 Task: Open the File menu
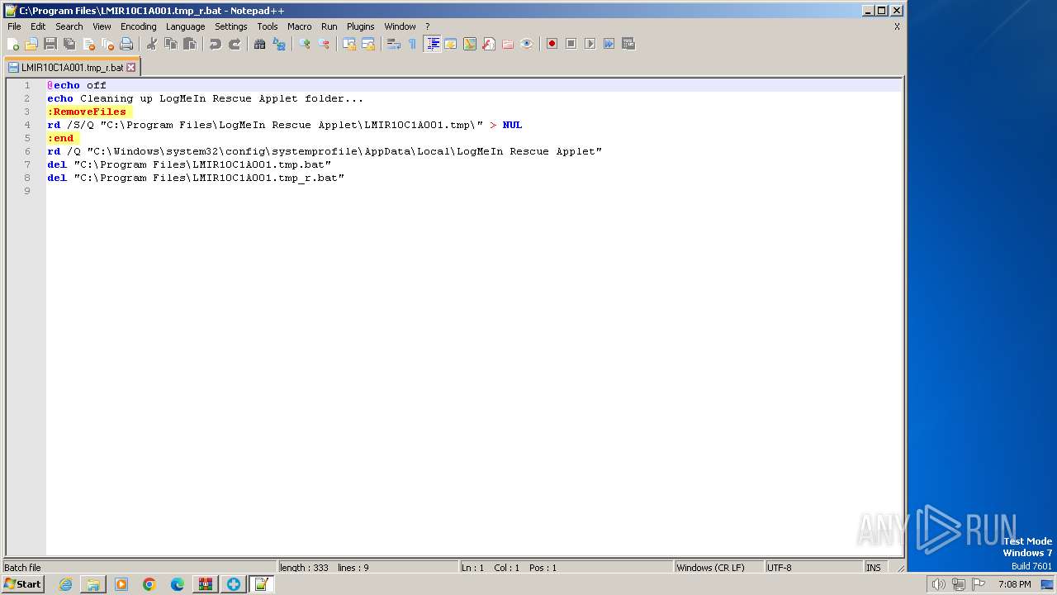14,26
